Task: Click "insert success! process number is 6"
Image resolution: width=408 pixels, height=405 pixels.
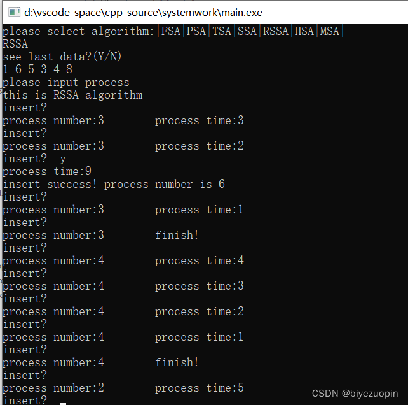Action: [x=114, y=184]
